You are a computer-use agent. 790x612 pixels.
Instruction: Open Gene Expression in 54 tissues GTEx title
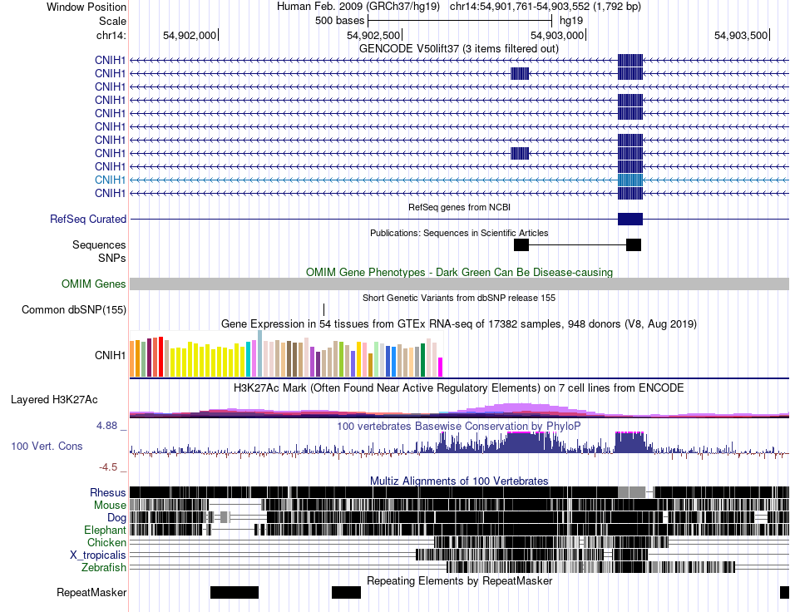[x=459, y=324]
